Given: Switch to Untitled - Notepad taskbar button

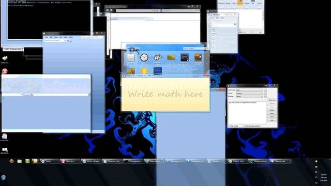Looking at the screenshot, I should coord(91,161).
